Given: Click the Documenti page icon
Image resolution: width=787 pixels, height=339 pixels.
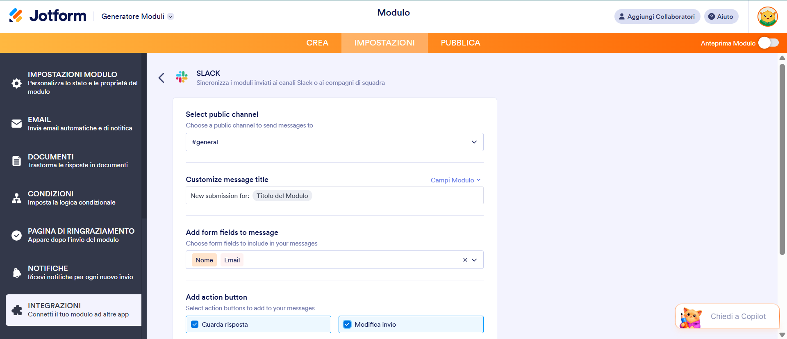Looking at the screenshot, I should pyautogui.click(x=16, y=161).
